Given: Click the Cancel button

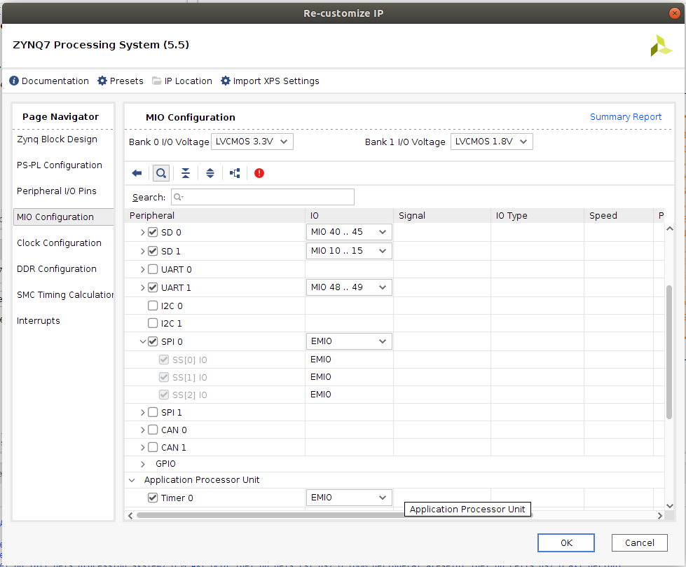Looking at the screenshot, I should (x=640, y=543).
